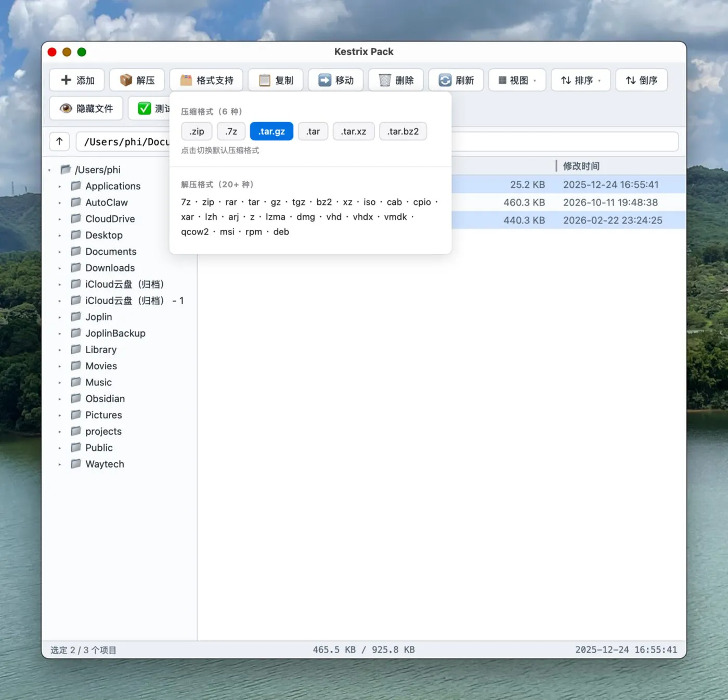Viewport: 728px width, 700px height.
Task: Expand the Library folder tree node
Action: (60, 350)
